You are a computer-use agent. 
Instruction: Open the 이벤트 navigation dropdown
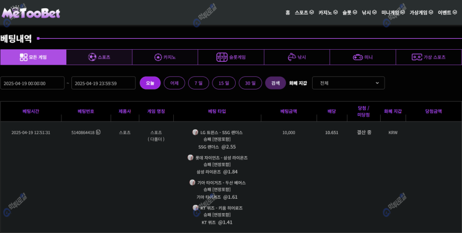click(447, 12)
